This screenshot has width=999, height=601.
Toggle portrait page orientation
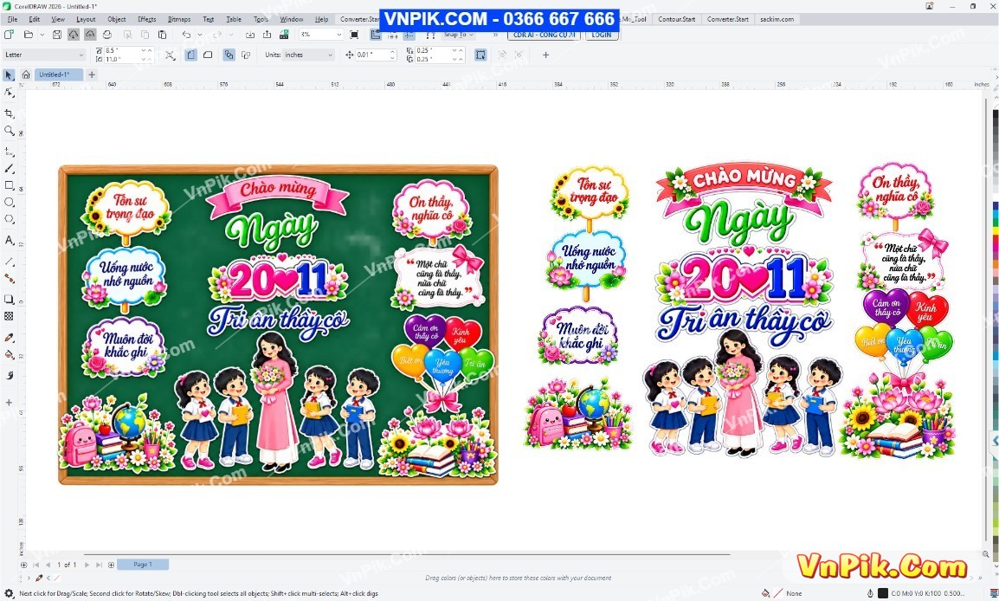pyautogui.click(x=191, y=55)
